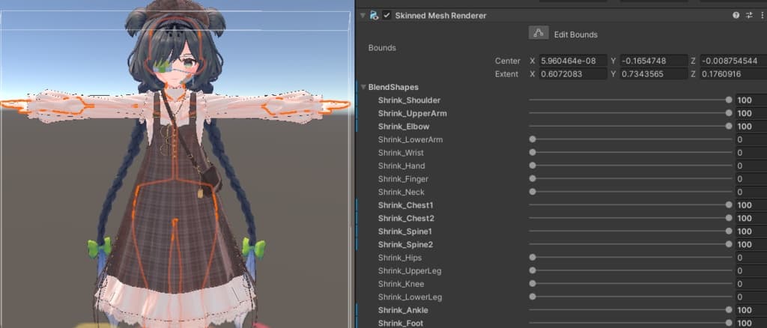767x328 pixels.
Task: Select the character's shoulder bag in viewport
Action: pyautogui.click(x=212, y=178)
